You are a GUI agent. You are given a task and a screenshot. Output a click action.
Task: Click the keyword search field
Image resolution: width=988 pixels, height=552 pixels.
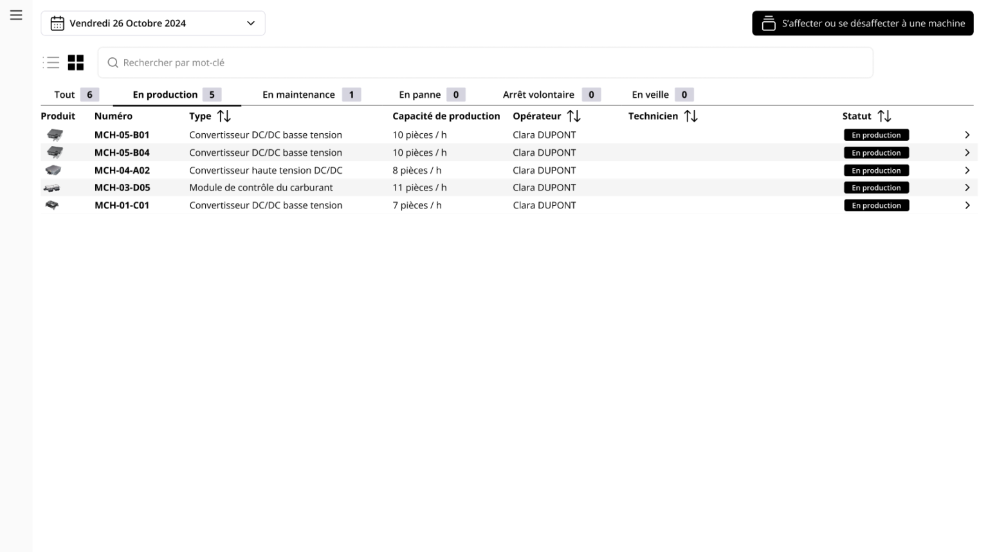pos(486,62)
